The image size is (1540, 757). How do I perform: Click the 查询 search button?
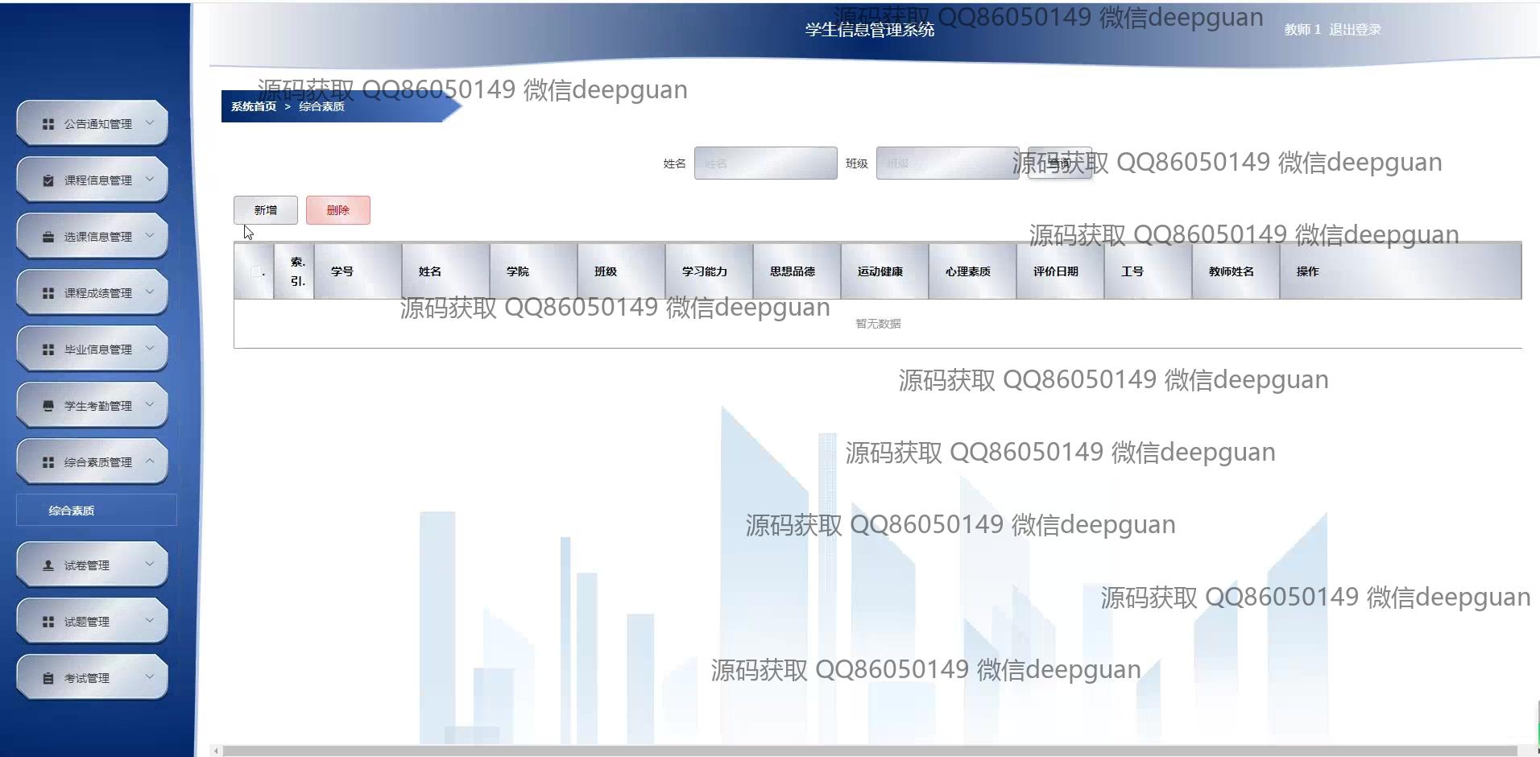click(x=1060, y=163)
